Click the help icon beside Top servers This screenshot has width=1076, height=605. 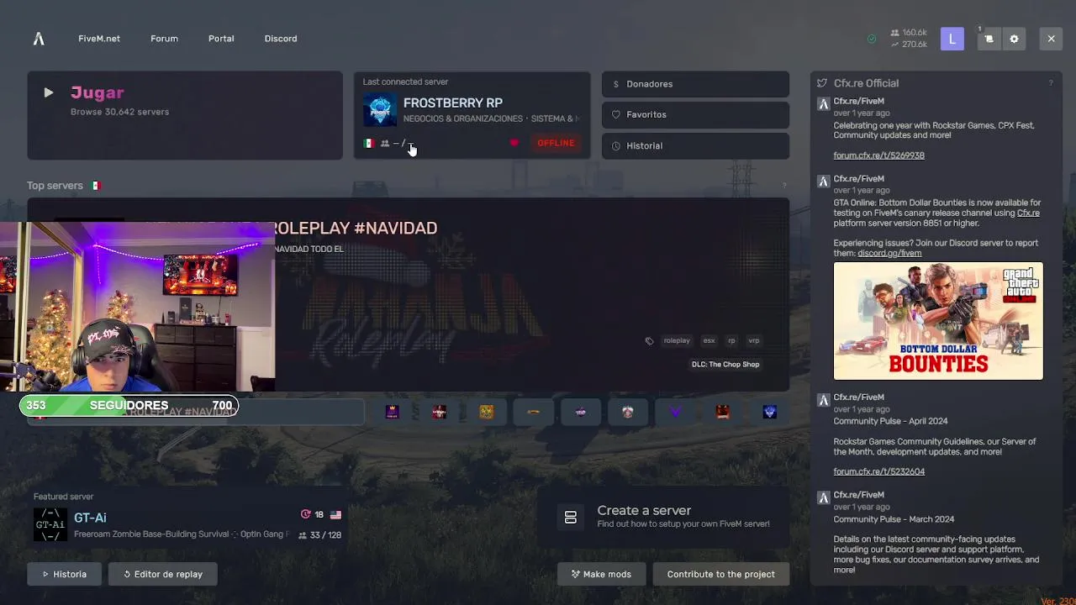coord(784,186)
